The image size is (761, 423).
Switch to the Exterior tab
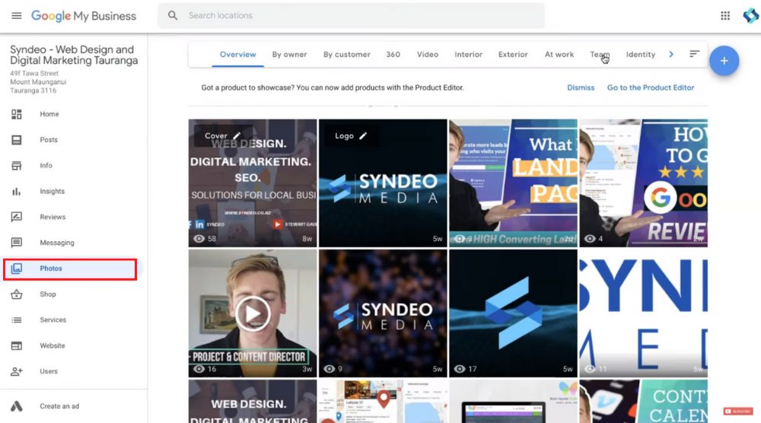[513, 54]
